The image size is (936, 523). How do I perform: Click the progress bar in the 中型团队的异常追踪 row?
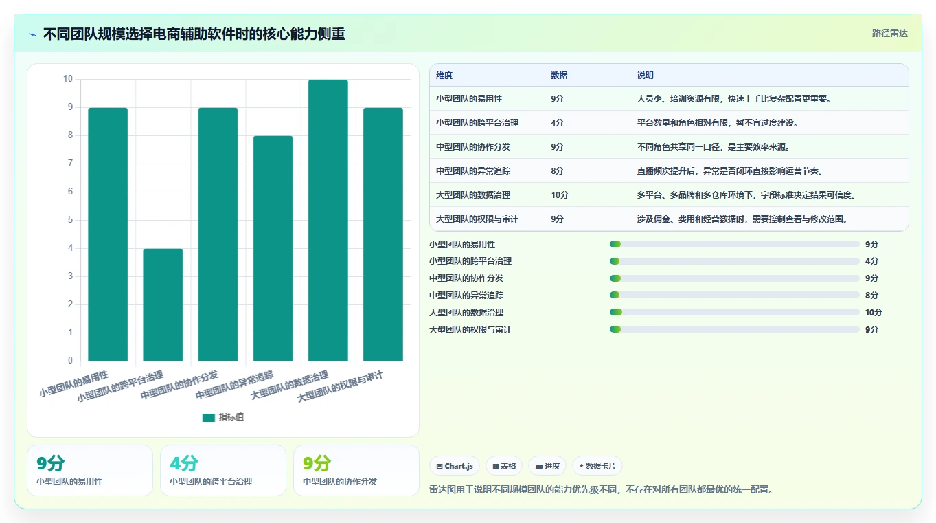click(x=734, y=296)
